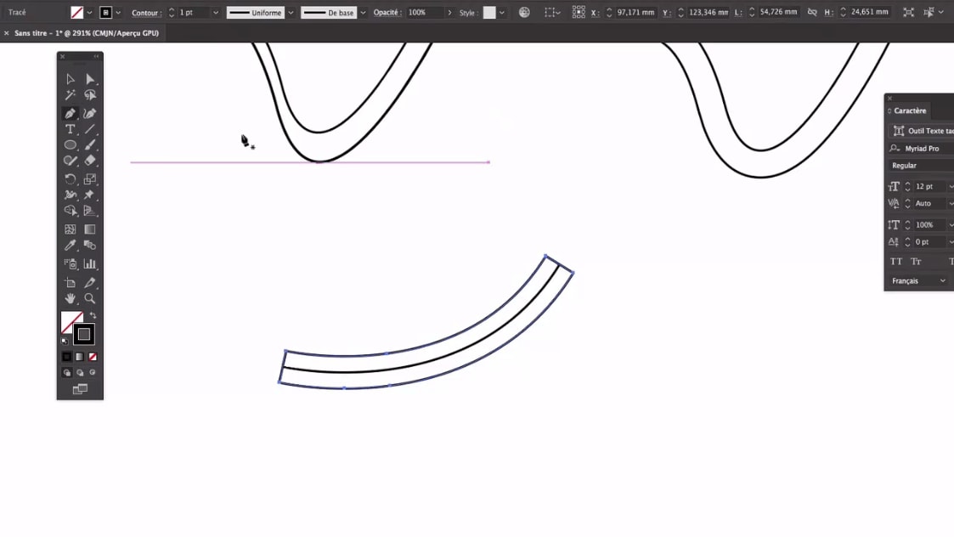
Task: Click the Opacité label link
Action: 387,13
